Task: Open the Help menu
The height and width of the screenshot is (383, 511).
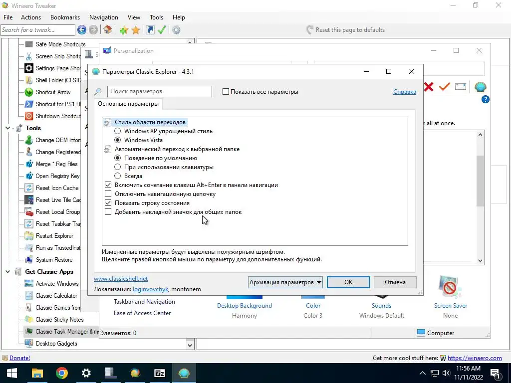Action: point(179,17)
